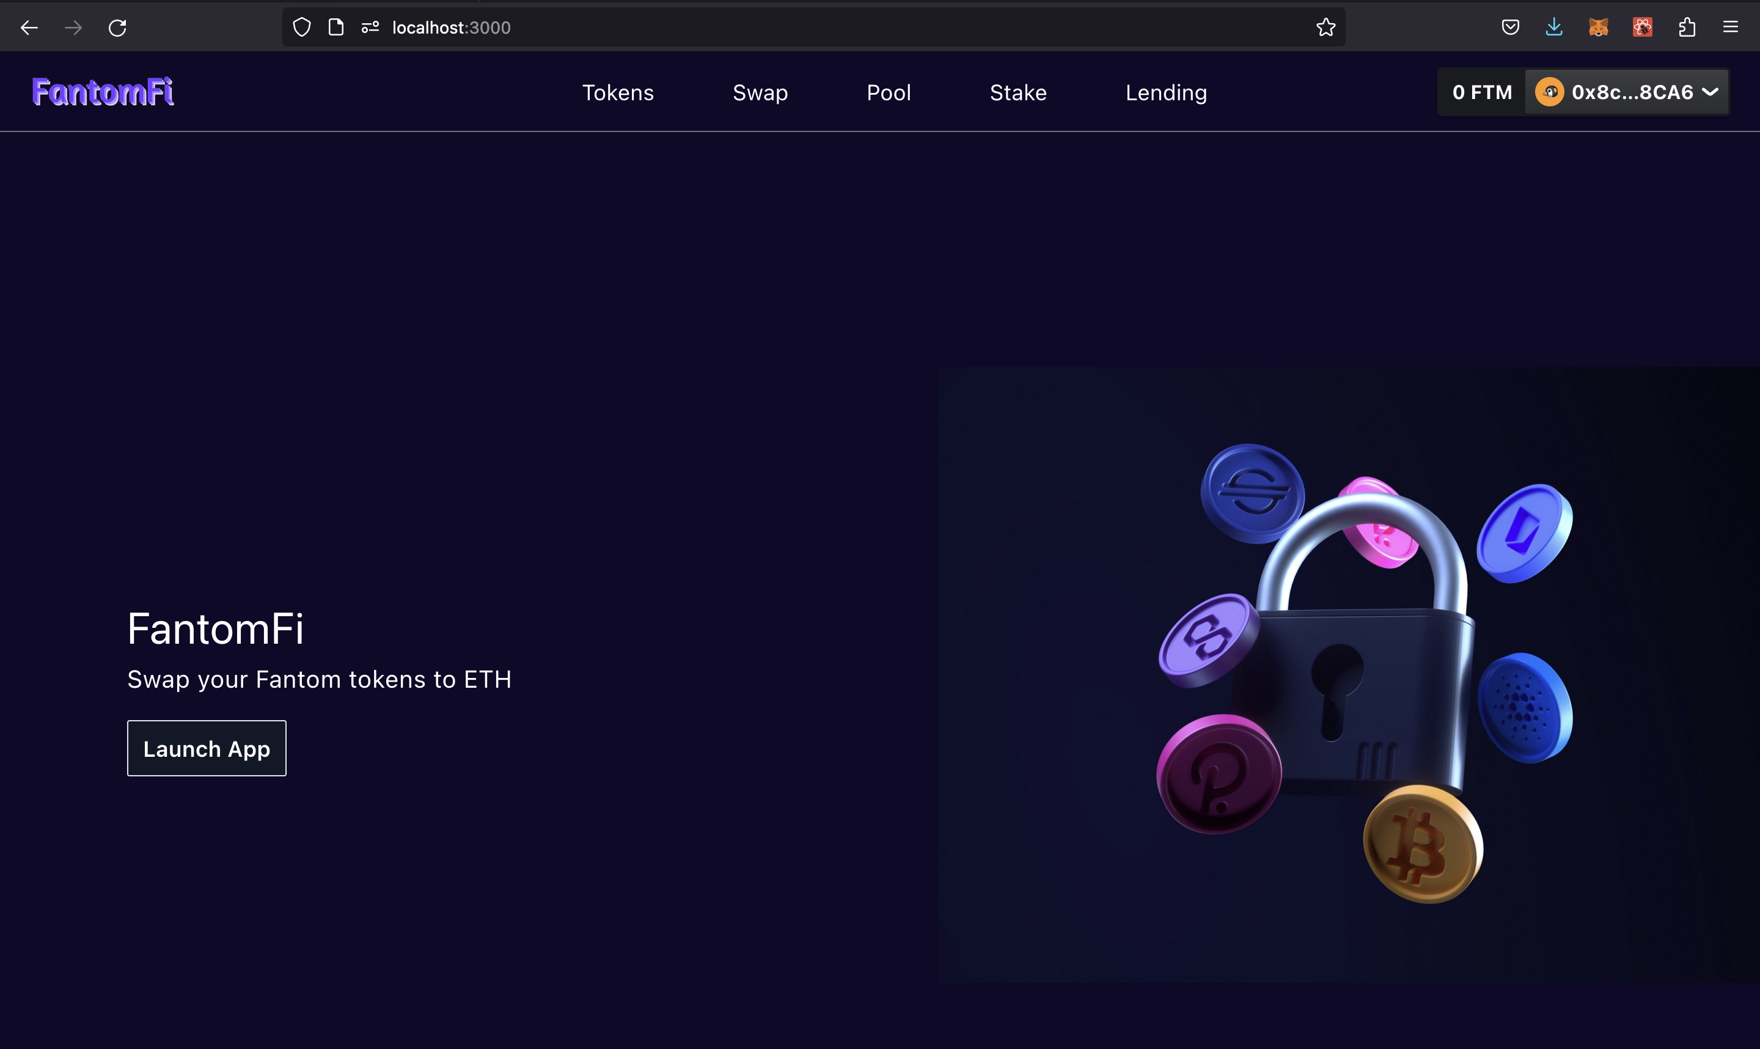Open the downloads arrow icon
Image resolution: width=1760 pixels, height=1049 pixels.
[1553, 28]
